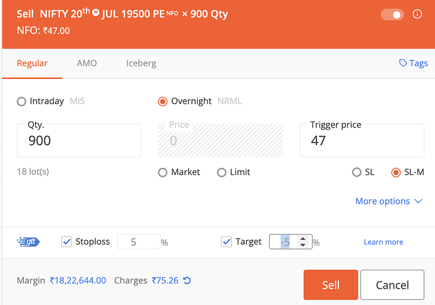Click the NFO: ₹47.00 price text
This screenshot has width=435, height=305.
click(44, 30)
